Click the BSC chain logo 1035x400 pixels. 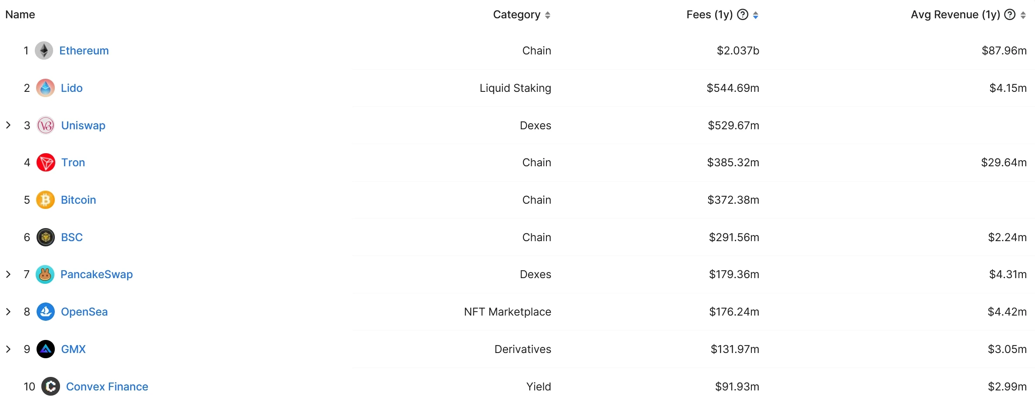46,238
